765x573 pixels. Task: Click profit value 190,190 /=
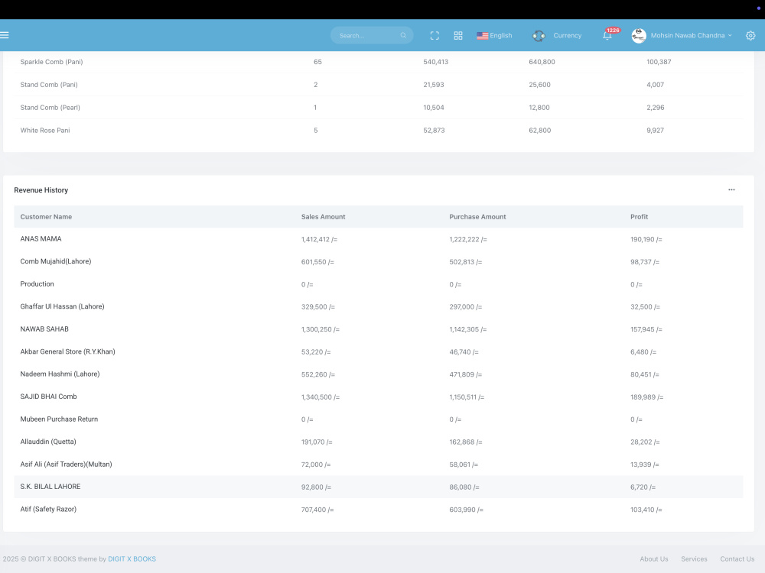[x=646, y=239]
